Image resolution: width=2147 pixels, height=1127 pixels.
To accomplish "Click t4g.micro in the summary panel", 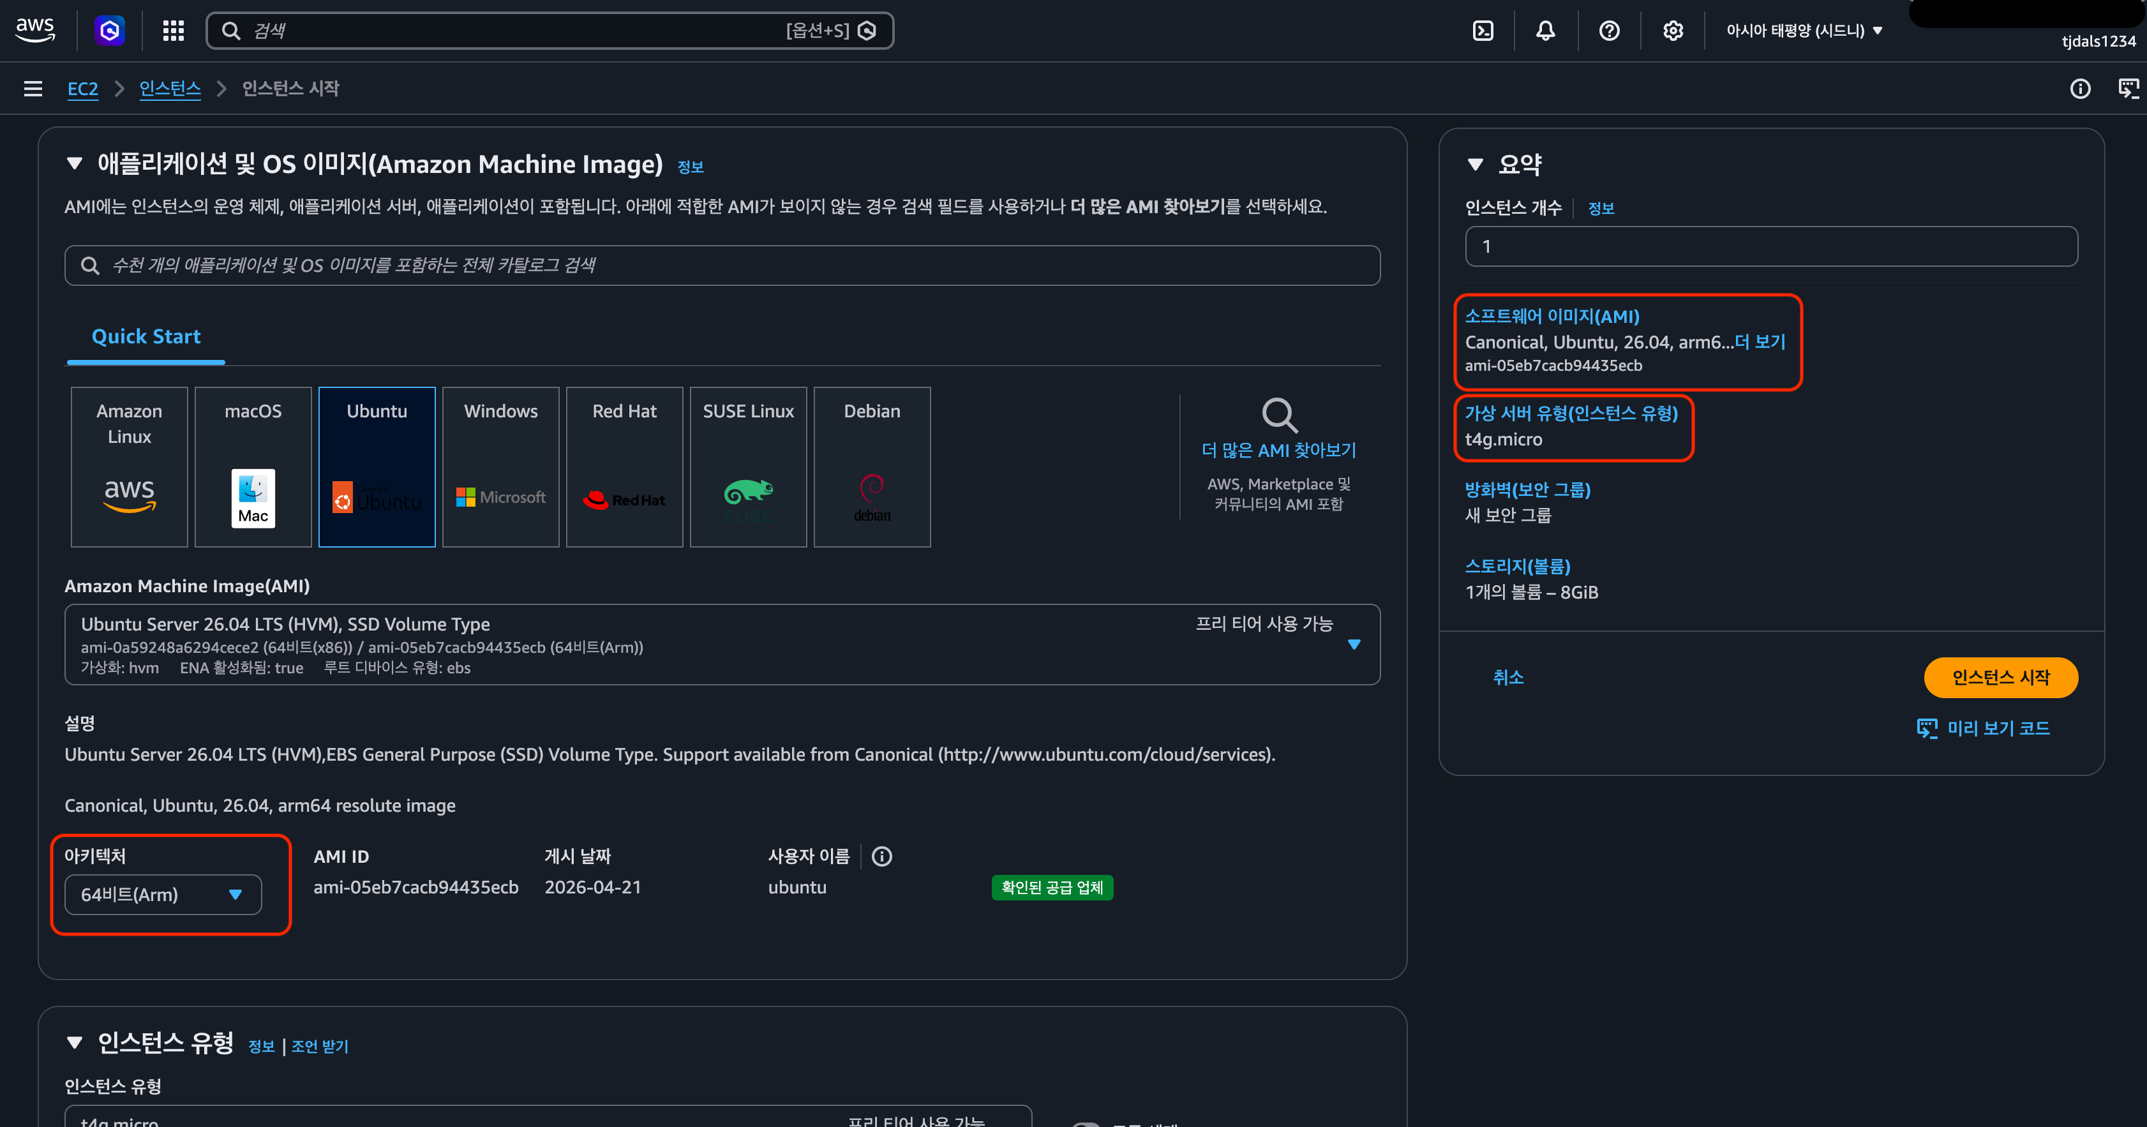I will 1504,439.
